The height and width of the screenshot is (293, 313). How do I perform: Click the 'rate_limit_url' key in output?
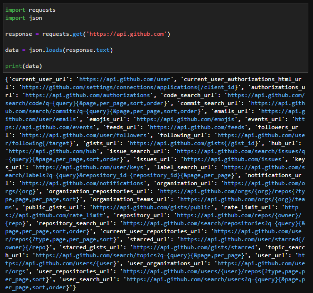tap(248, 207)
